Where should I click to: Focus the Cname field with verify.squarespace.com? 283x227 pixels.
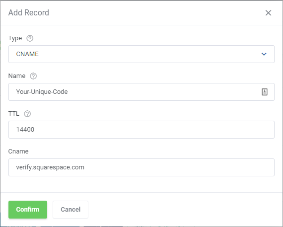point(141,167)
